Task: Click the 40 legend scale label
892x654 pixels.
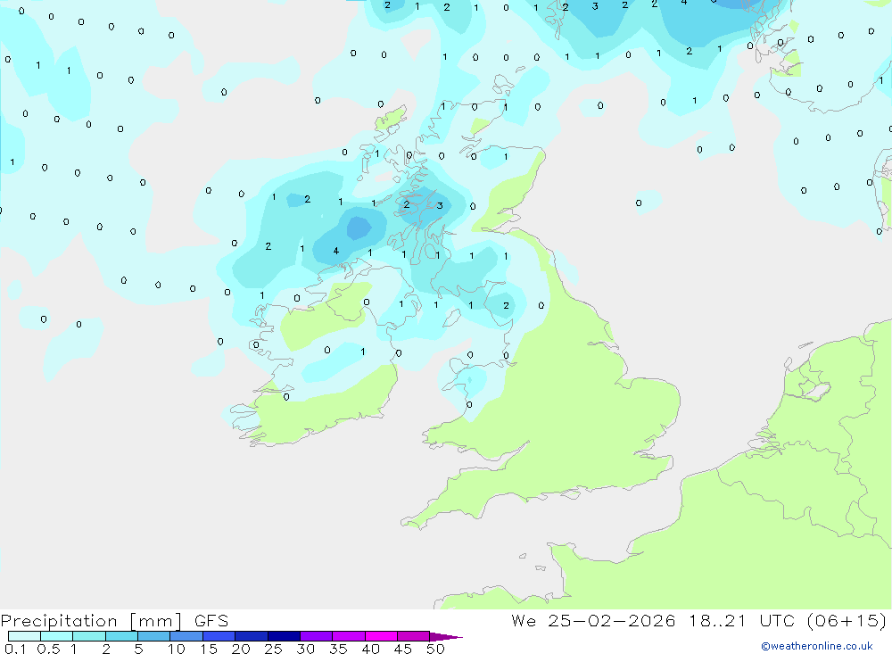Action: [x=370, y=649]
